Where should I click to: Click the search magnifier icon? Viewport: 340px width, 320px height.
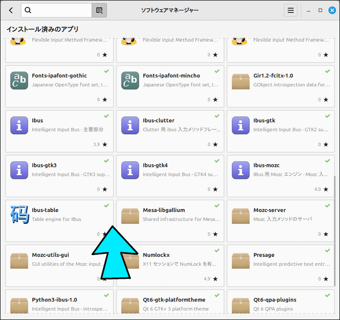click(x=28, y=10)
